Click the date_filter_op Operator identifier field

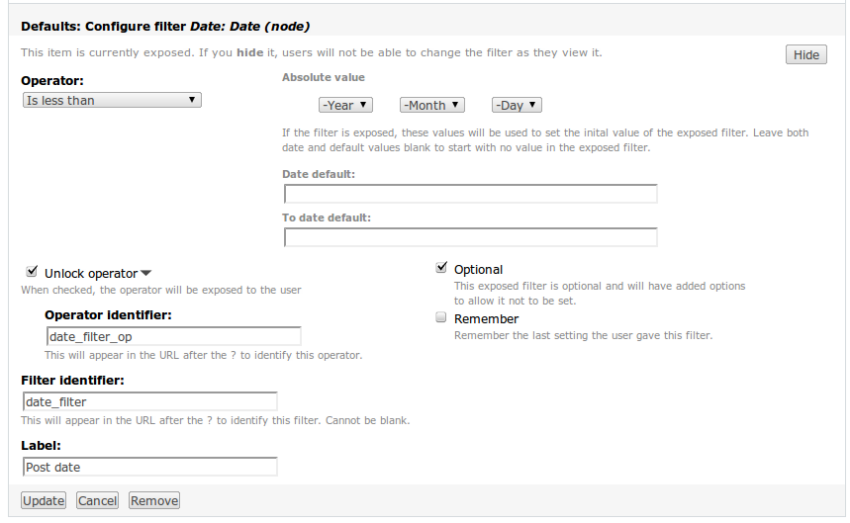click(x=173, y=337)
